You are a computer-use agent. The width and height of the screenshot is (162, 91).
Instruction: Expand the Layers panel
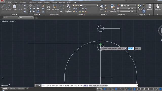[82, 15]
